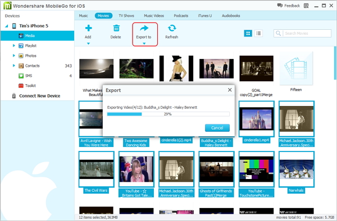This screenshot has height=221, width=337.
Task: Click the notes icon beside Feedback
Action: click(x=306, y=6)
